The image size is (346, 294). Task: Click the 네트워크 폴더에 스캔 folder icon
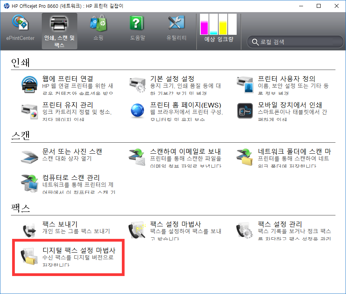[245, 157]
